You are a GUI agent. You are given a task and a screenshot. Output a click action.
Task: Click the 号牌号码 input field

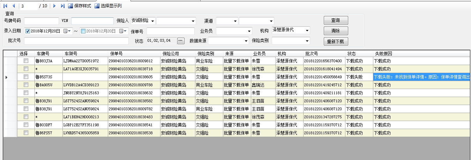point(42,21)
